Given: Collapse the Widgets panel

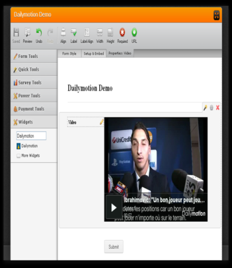Looking at the screenshot, I should [x=34, y=122].
